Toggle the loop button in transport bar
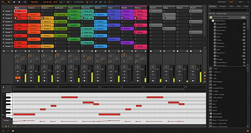The height and width of the screenshot is (133, 251). point(25,2)
